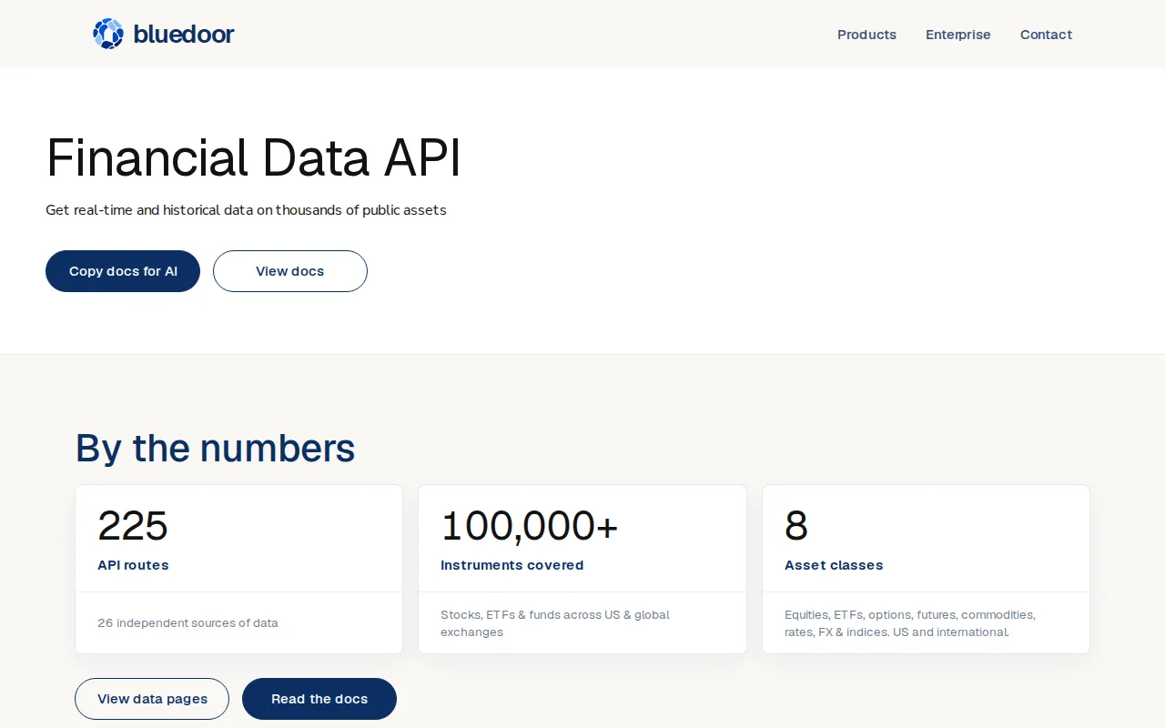Click the Financial Data API heading
The image size is (1165, 728).
[x=254, y=157]
